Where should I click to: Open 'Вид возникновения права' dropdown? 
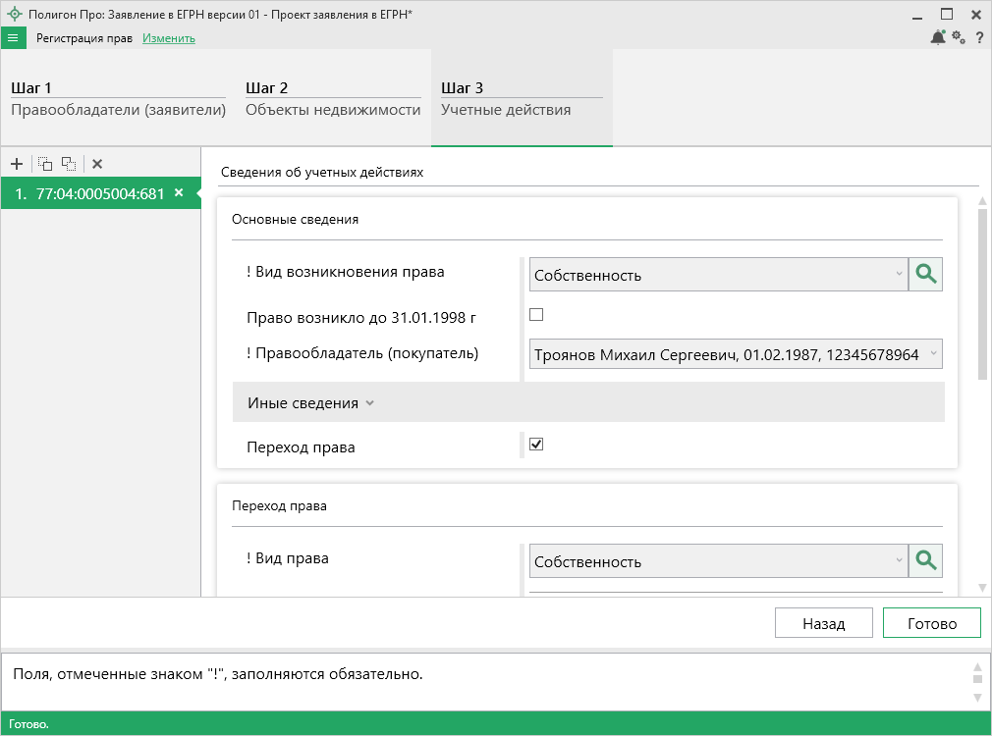(719, 275)
